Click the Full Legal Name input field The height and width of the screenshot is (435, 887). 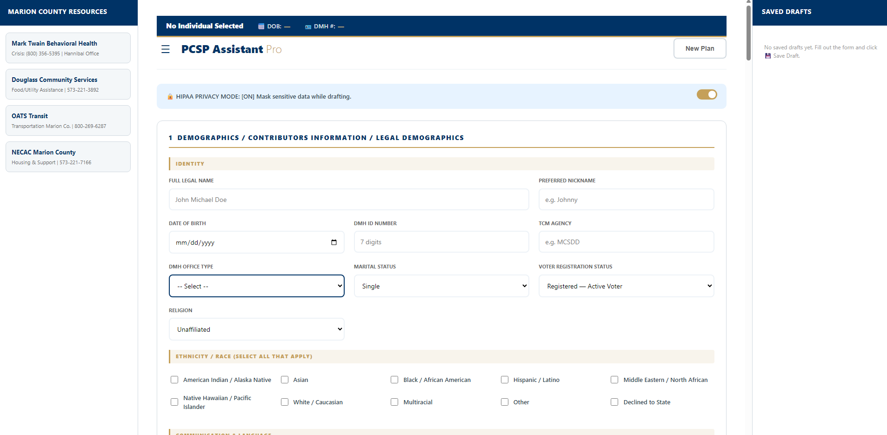pos(348,199)
